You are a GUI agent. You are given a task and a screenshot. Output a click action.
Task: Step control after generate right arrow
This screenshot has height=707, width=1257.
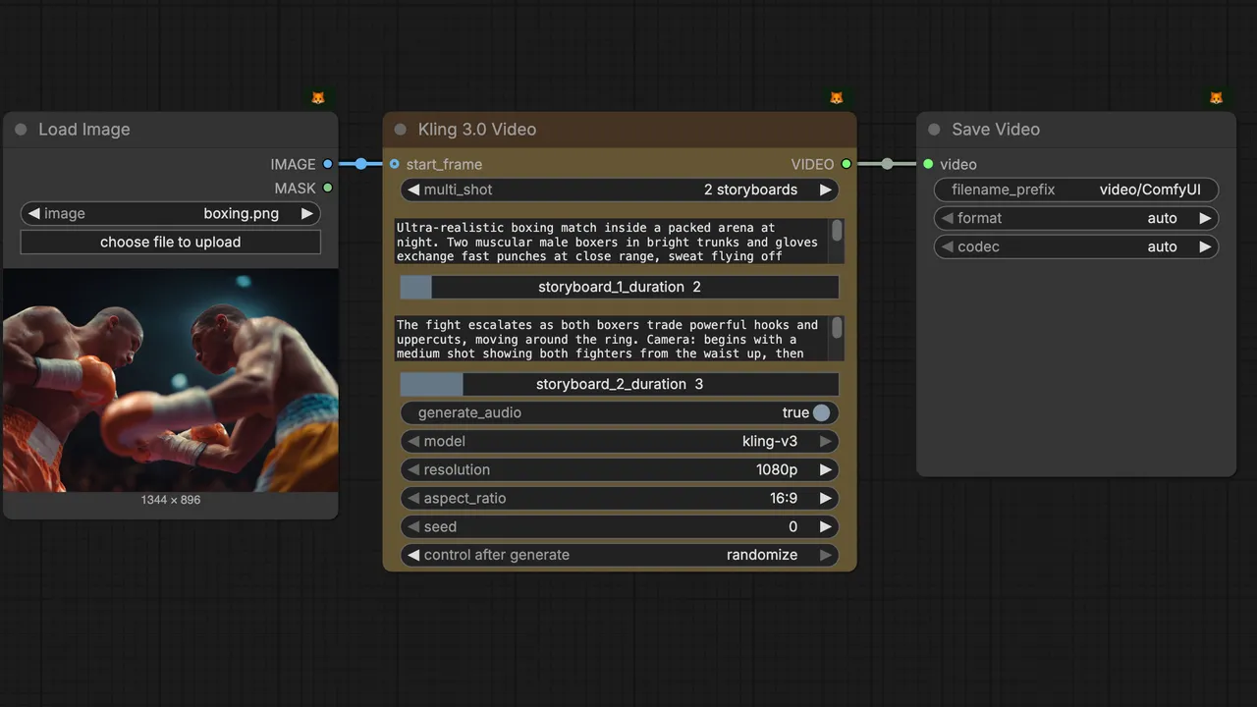click(825, 555)
